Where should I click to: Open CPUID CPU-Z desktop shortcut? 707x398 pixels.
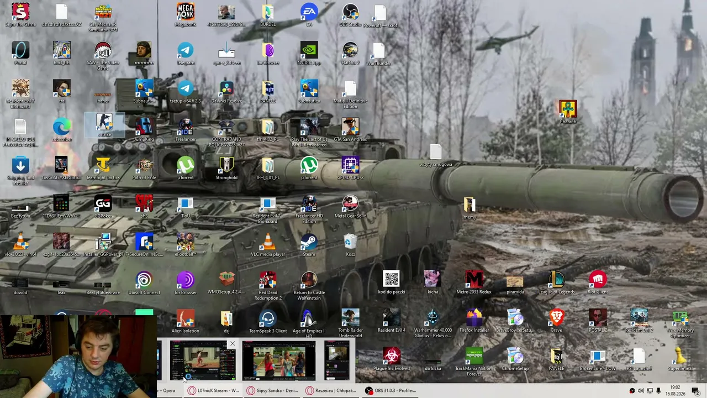coord(350,168)
